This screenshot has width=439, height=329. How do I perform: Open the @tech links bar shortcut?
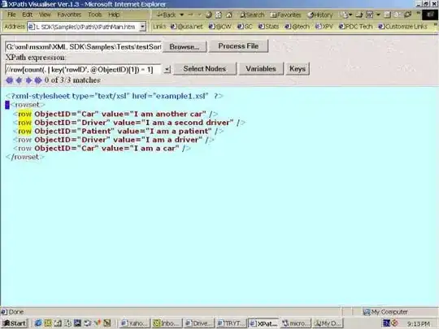297,27
